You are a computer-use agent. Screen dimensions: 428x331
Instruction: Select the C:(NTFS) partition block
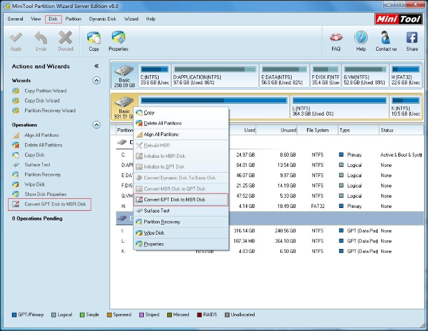pos(155,76)
